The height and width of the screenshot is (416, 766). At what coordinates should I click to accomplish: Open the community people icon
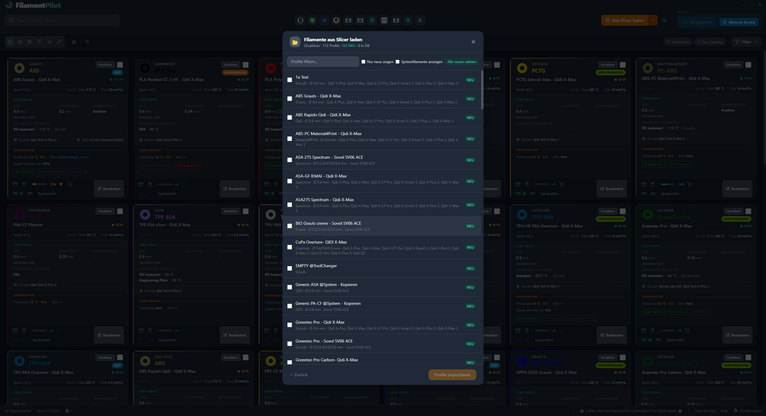[74, 42]
